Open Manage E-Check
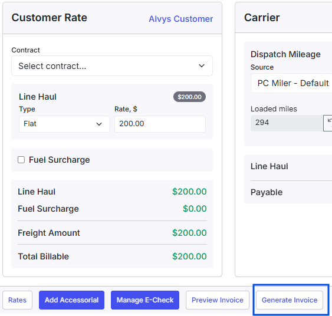Screen dimensions: 332x316 coord(145,300)
